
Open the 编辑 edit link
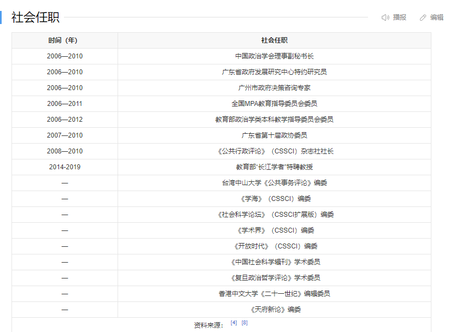(436, 17)
